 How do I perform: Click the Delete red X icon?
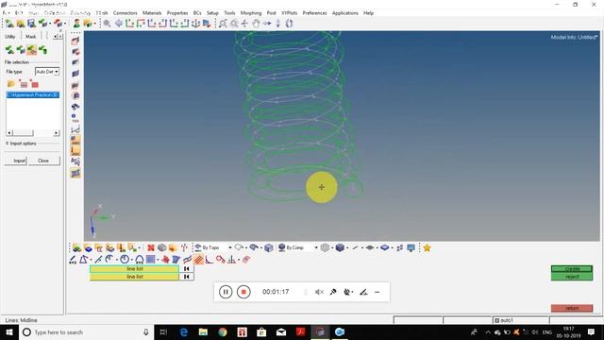[x=151, y=247]
